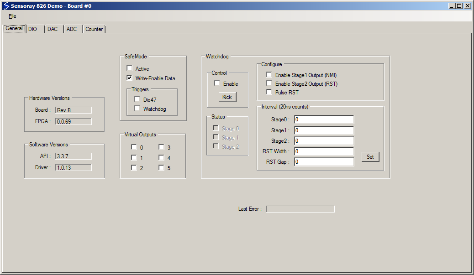Check Virtual Output 5
This screenshot has height=275, width=474.
pyautogui.click(x=162, y=167)
